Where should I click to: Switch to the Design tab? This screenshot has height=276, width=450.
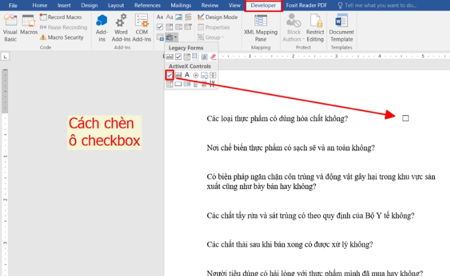point(89,5)
